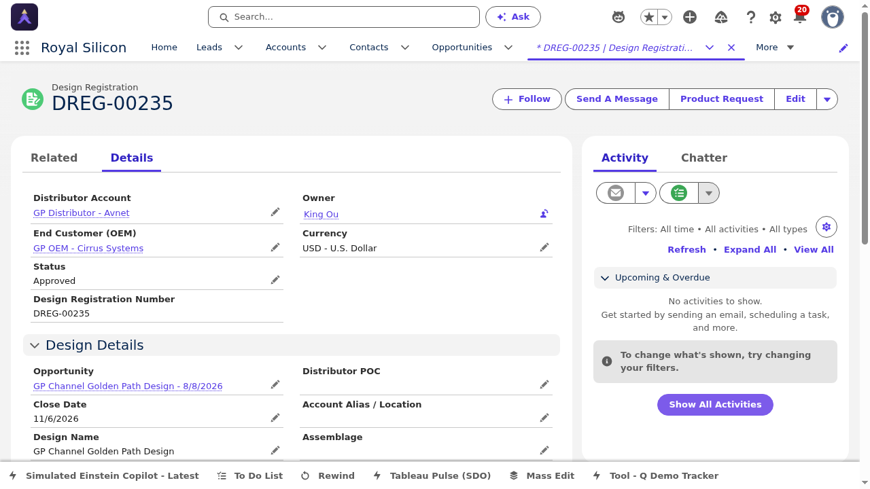Switch to the Related tab

[54, 158]
